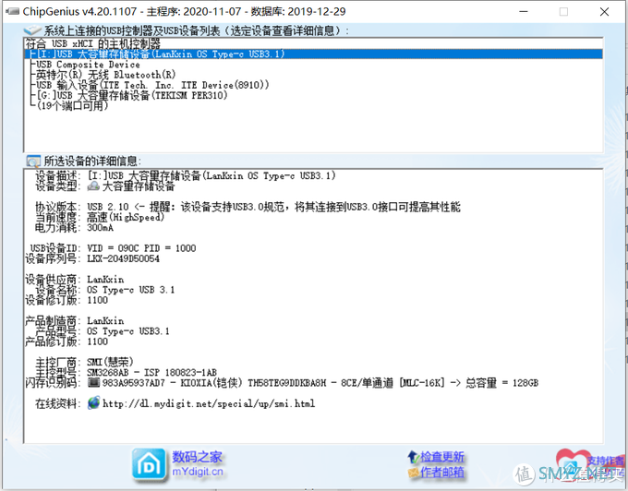Screen dimensions: 628x491
Task: Click the drive icon next to 大容量存储设备
Action: pyautogui.click(x=93, y=186)
